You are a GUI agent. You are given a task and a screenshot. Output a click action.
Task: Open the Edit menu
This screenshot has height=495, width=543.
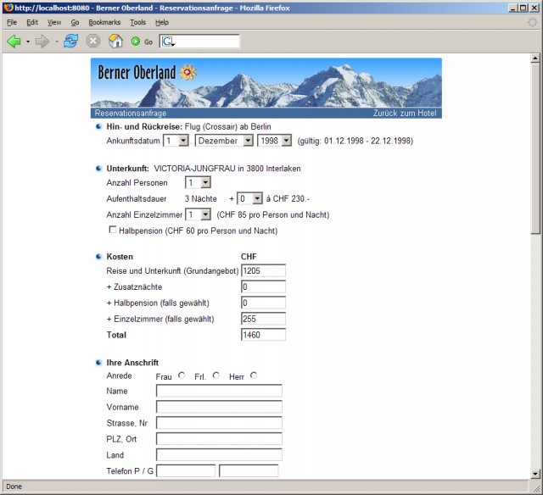[x=32, y=23]
